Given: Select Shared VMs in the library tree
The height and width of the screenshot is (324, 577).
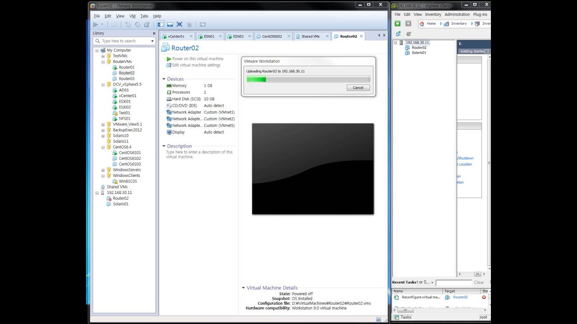Looking at the screenshot, I should point(117,187).
